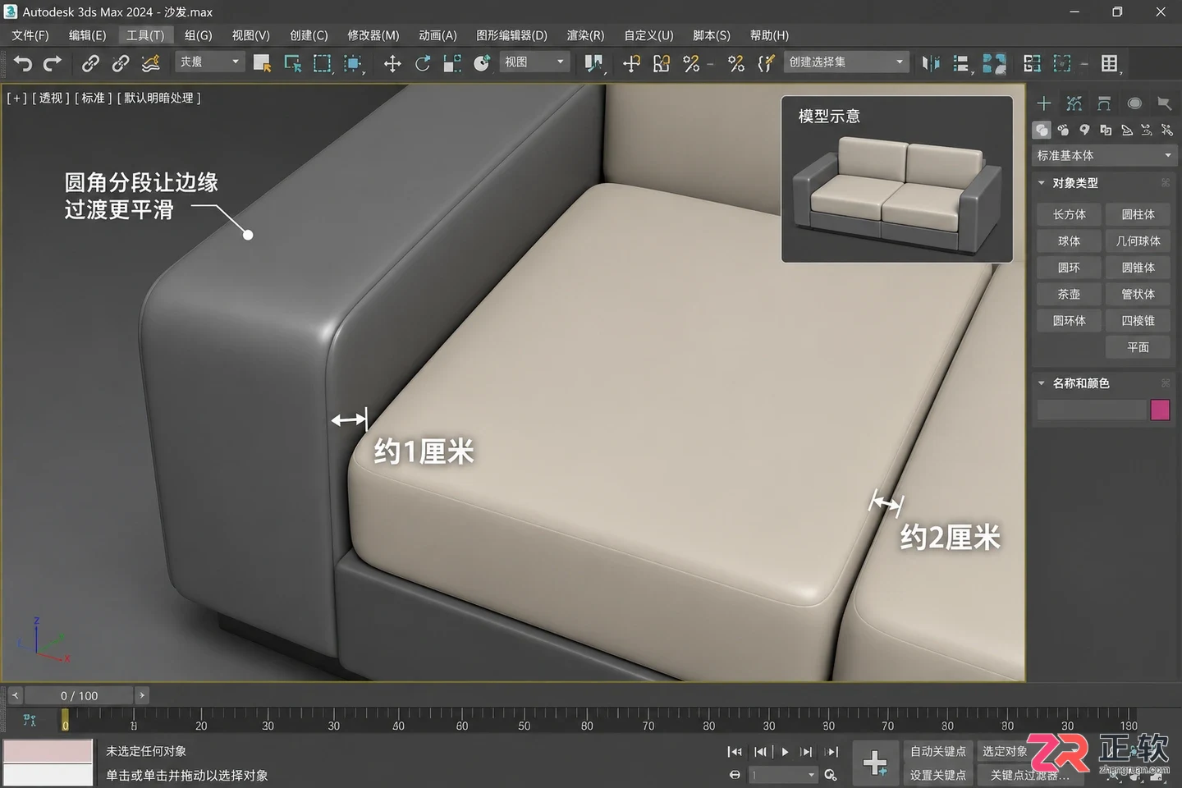The height and width of the screenshot is (788, 1182).
Task: Click the Bind to Space Warp icon
Action: pos(150,63)
